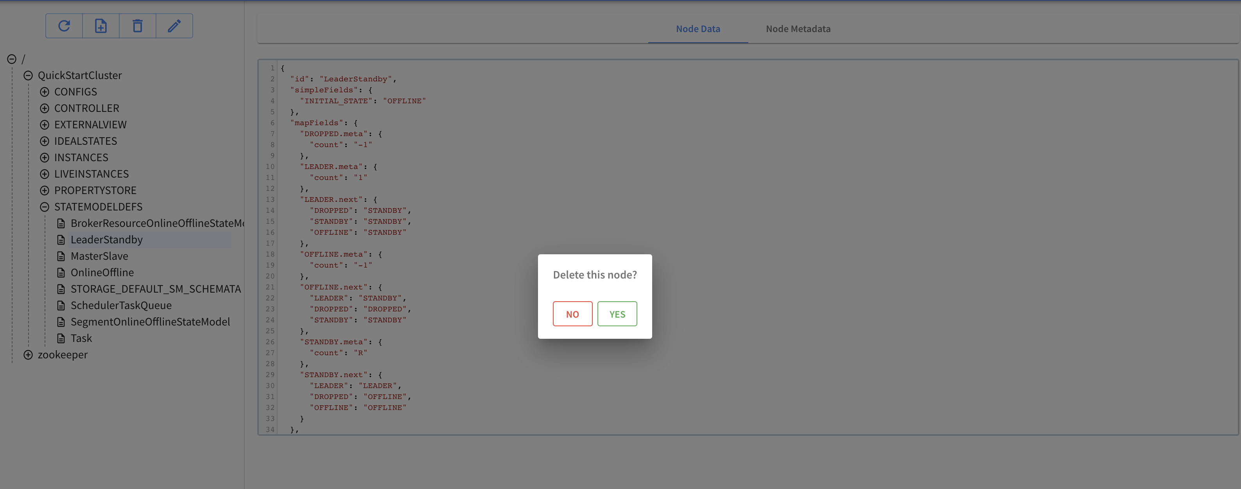Click the trash delete node icon

point(138,26)
